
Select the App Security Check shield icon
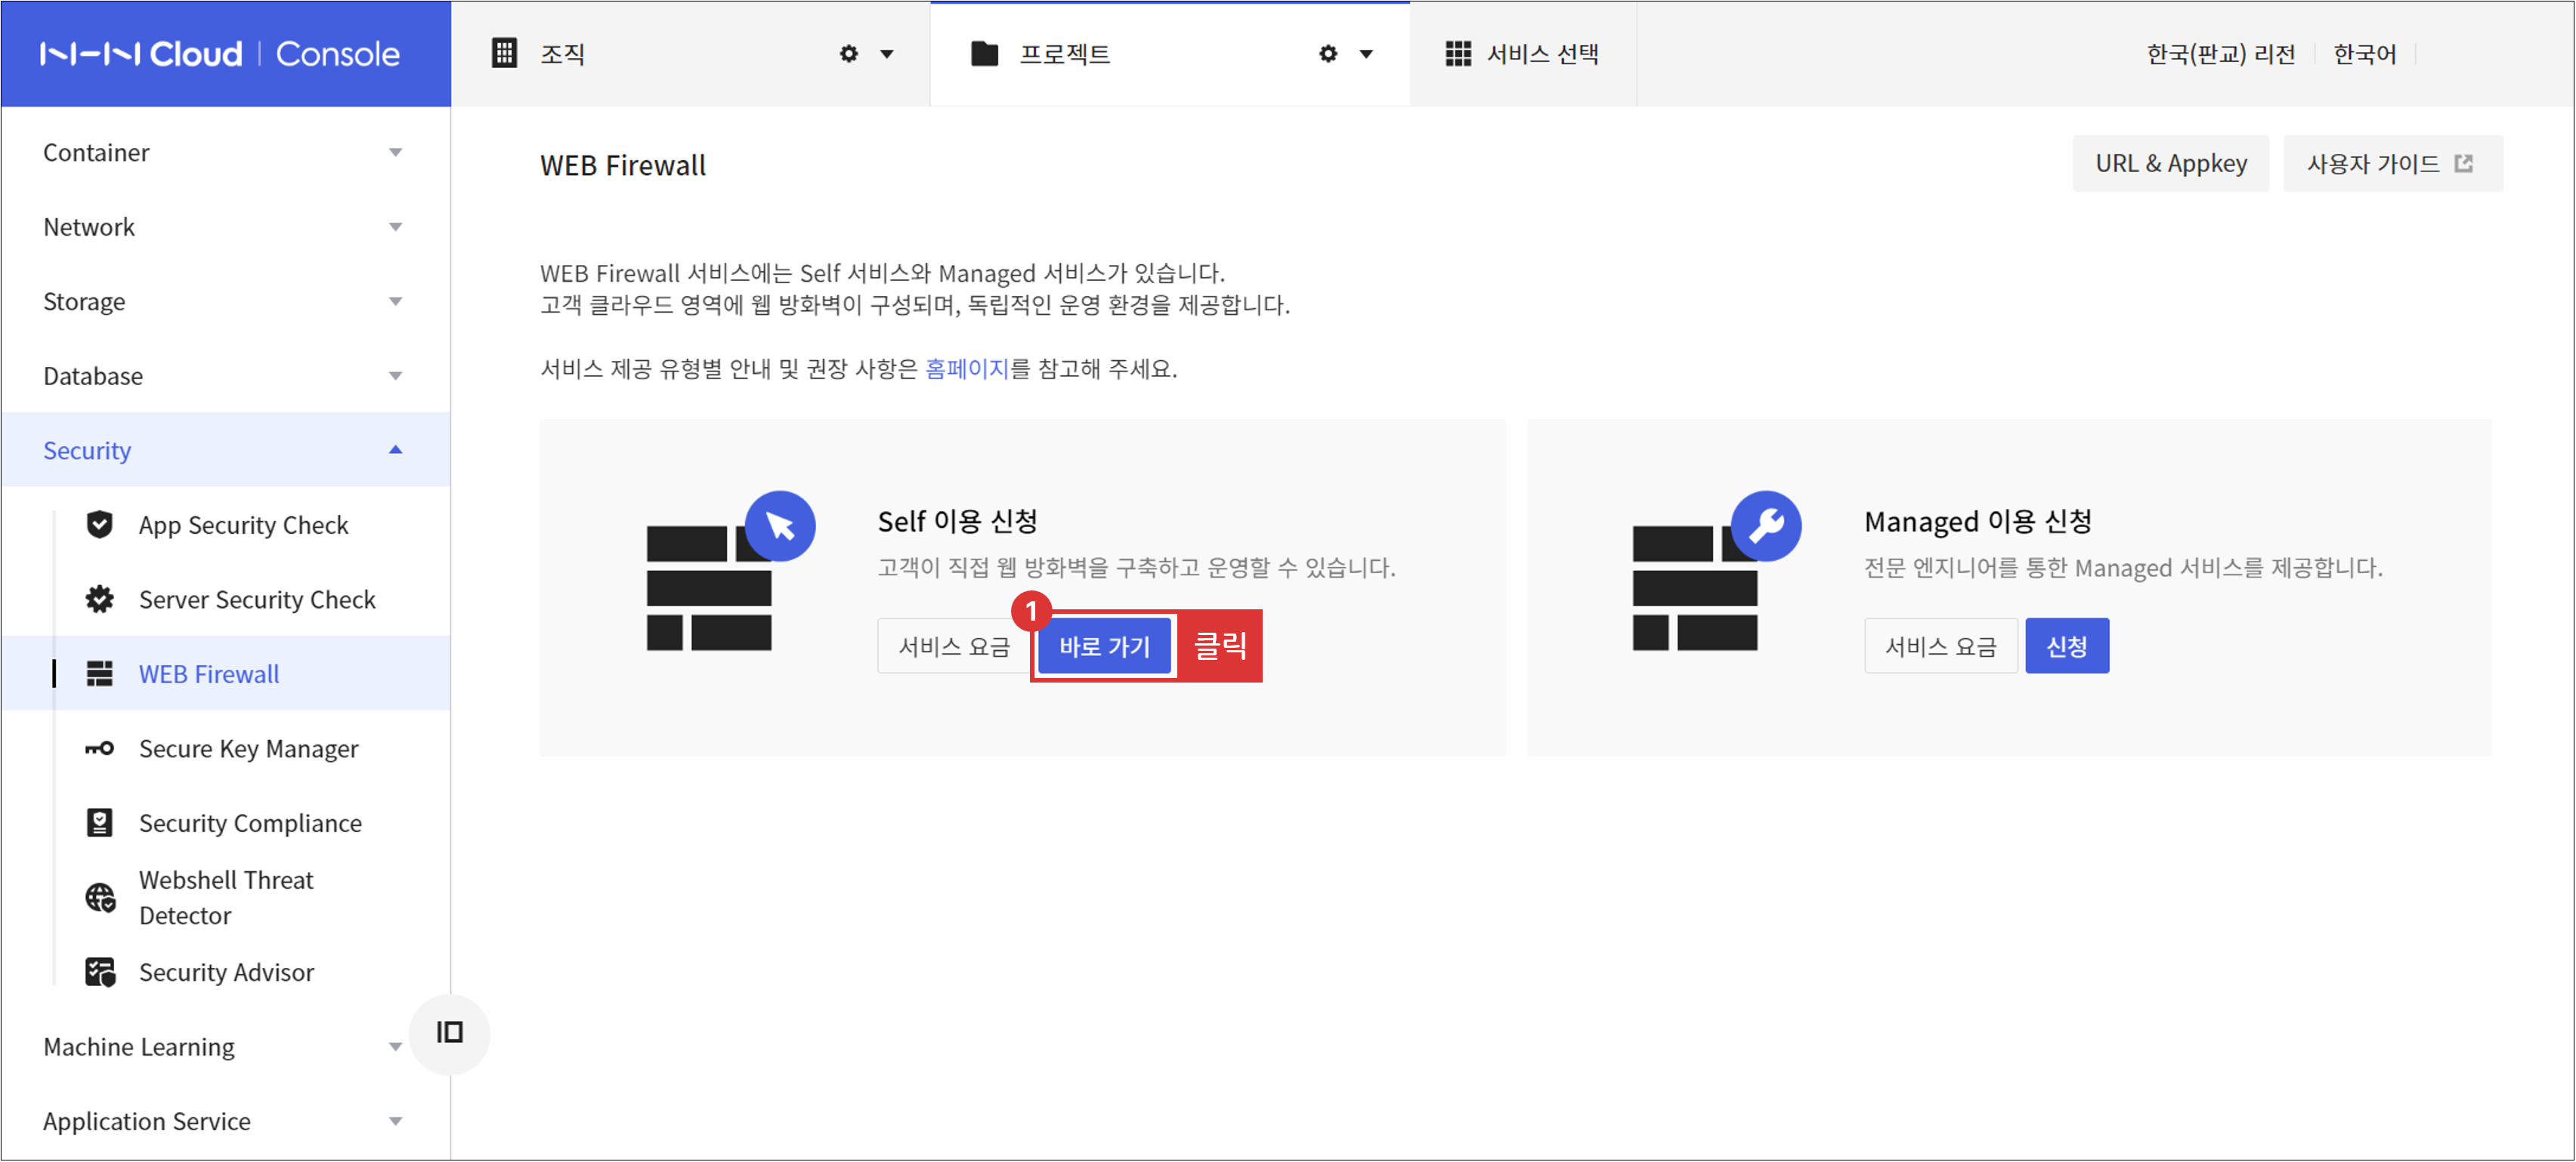click(100, 523)
